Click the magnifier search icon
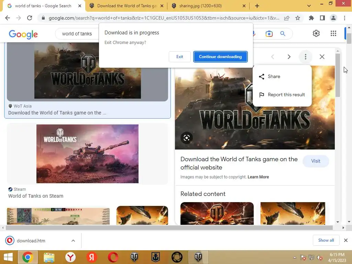Viewport: 352px width, 264px height. [283, 34]
